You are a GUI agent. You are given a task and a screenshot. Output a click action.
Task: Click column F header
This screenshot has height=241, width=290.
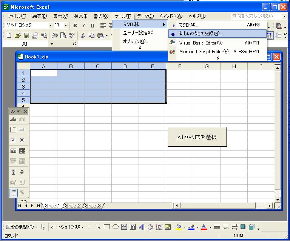click(x=179, y=66)
